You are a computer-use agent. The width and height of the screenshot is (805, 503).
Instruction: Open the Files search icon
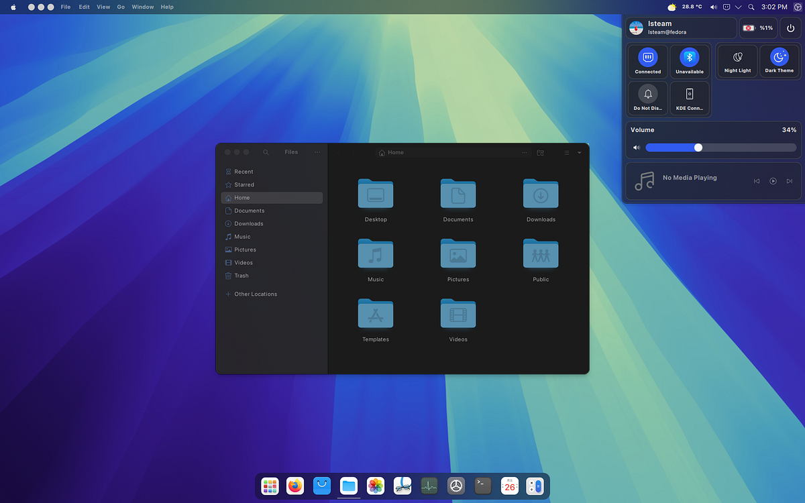266,152
